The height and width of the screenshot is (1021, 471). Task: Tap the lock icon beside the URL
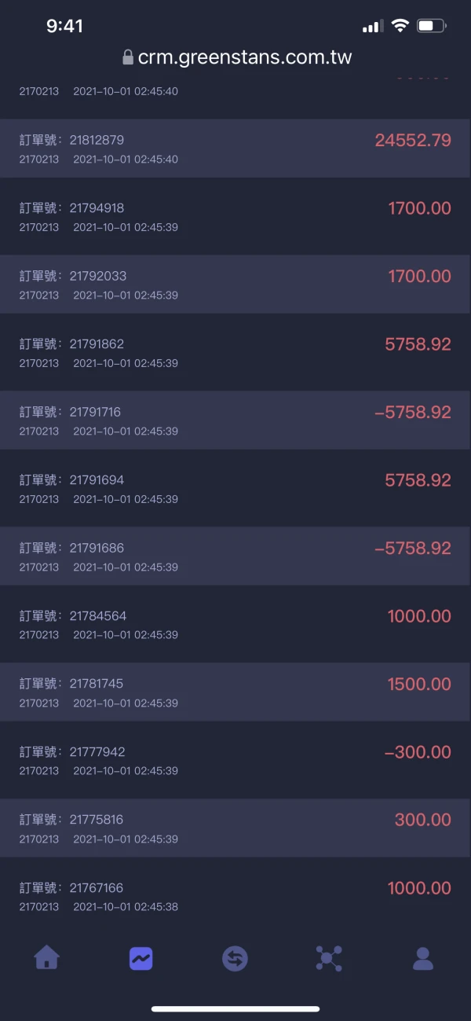(128, 57)
